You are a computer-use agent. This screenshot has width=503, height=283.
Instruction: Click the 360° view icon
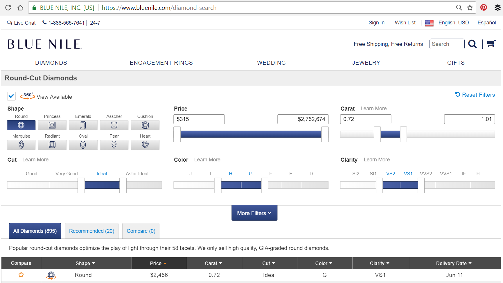[28, 96]
